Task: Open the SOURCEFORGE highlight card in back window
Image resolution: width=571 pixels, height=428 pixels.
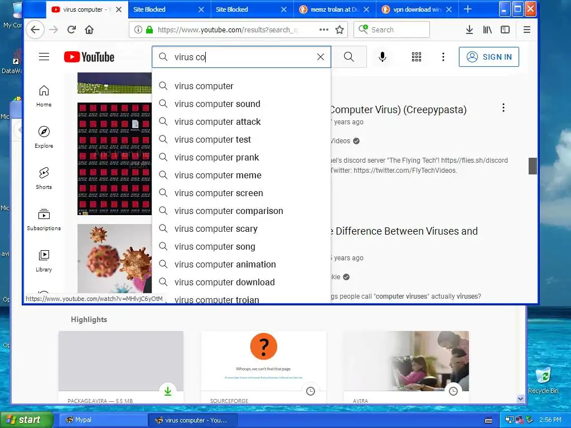Action: click(x=264, y=367)
